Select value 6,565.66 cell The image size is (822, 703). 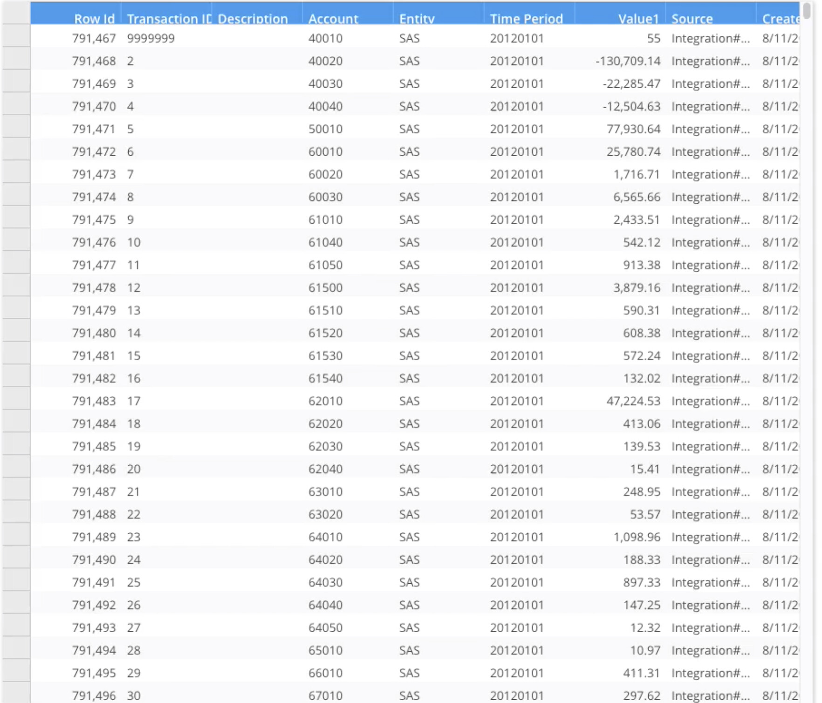pyautogui.click(x=620, y=197)
